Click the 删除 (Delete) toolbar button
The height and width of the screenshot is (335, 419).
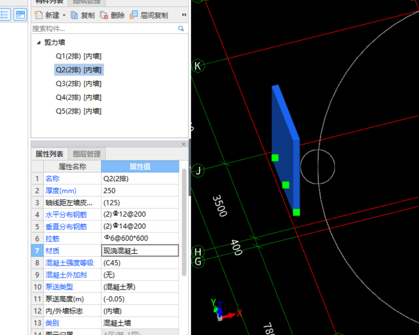click(112, 15)
